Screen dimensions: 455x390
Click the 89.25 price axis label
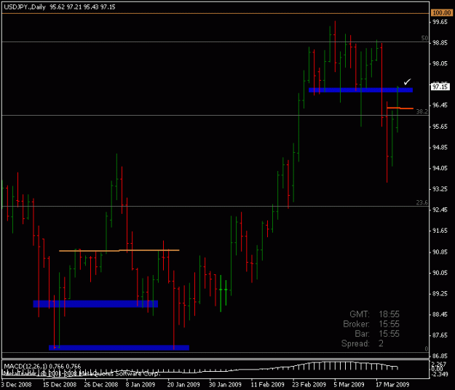pos(440,294)
